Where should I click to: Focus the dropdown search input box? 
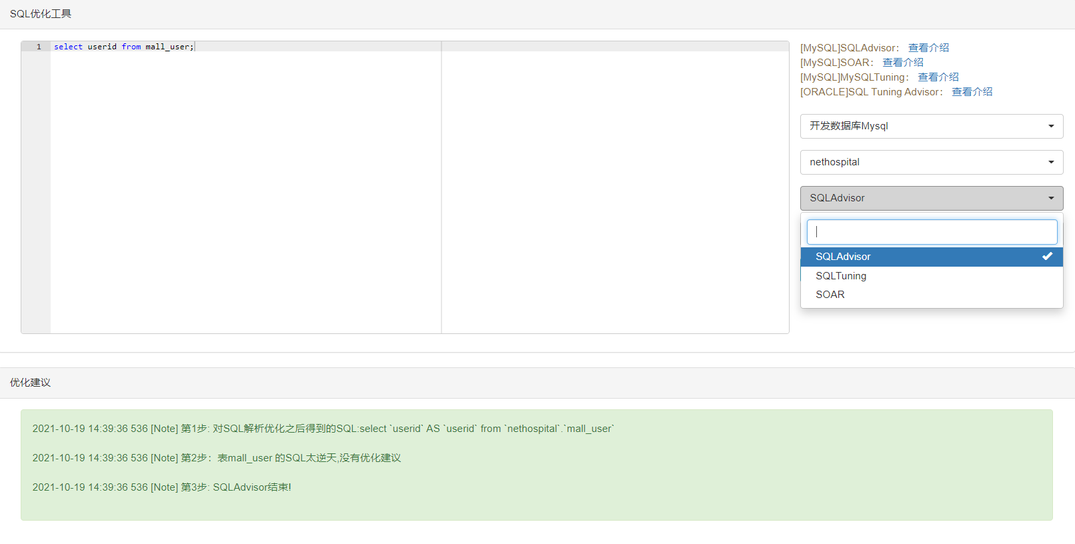tap(931, 232)
